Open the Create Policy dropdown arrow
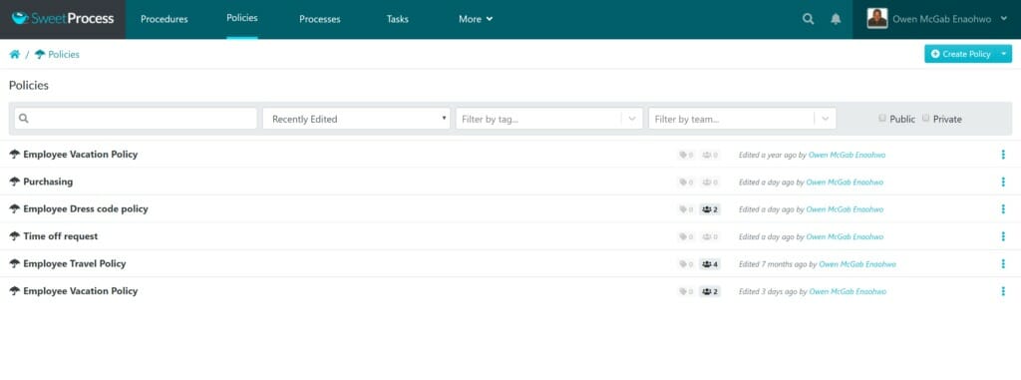This screenshot has width=1021, height=380. click(x=1004, y=54)
